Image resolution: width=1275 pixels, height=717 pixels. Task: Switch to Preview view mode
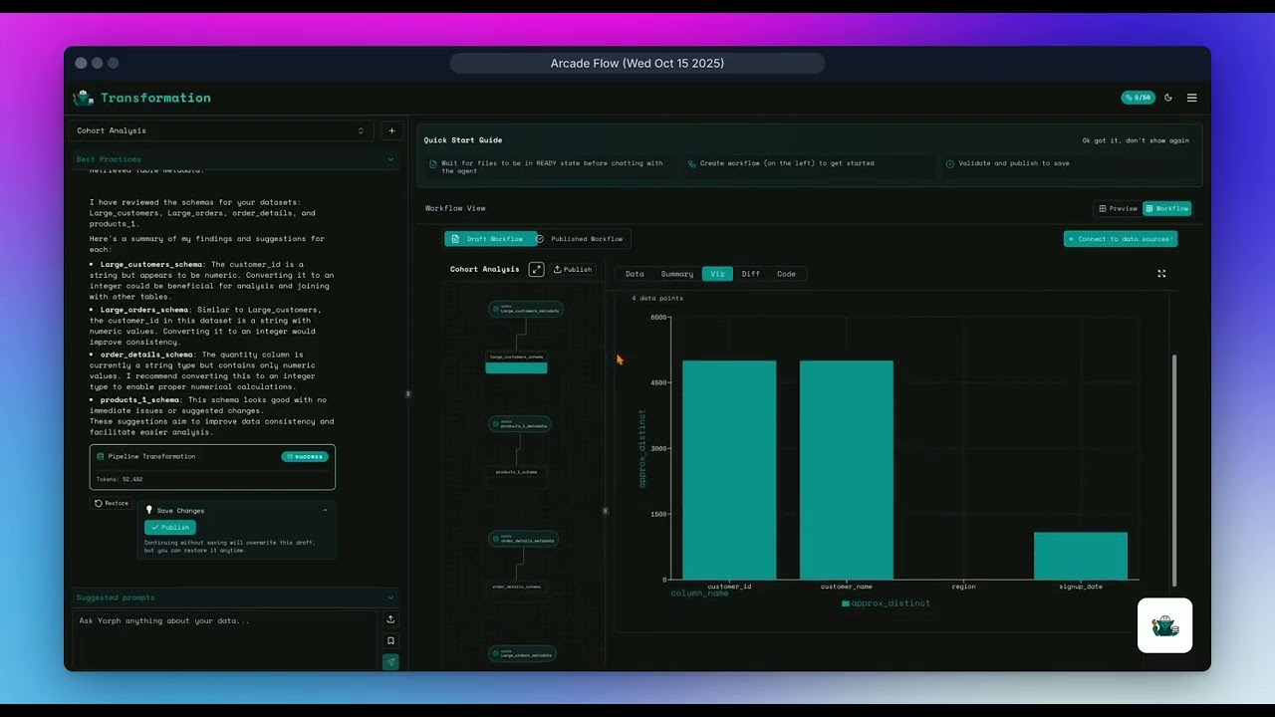[x=1118, y=208]
